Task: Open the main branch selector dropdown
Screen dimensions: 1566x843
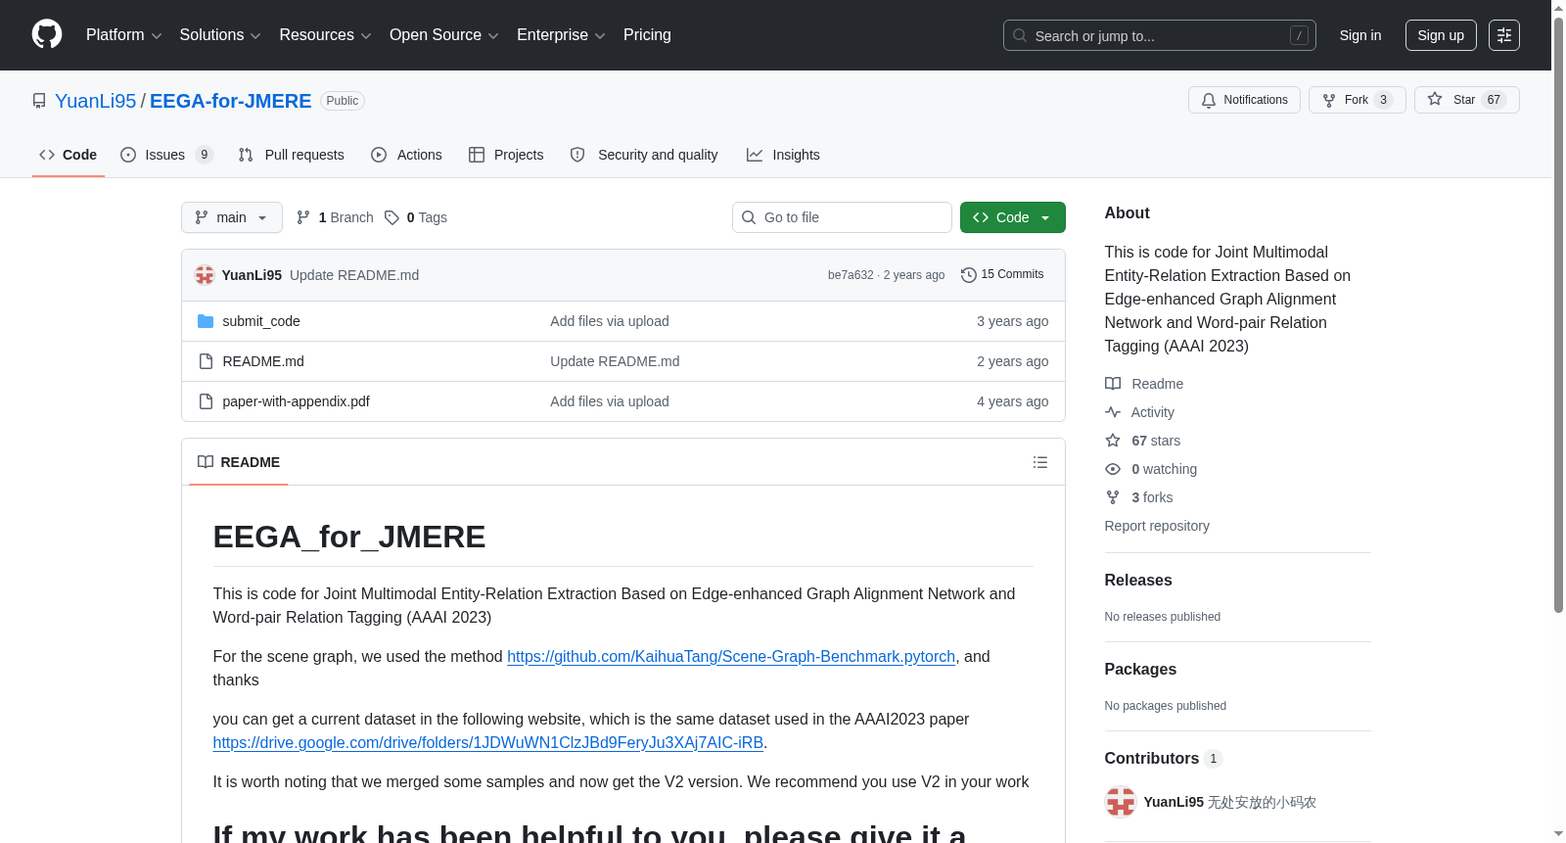Action: coord(232,217)
